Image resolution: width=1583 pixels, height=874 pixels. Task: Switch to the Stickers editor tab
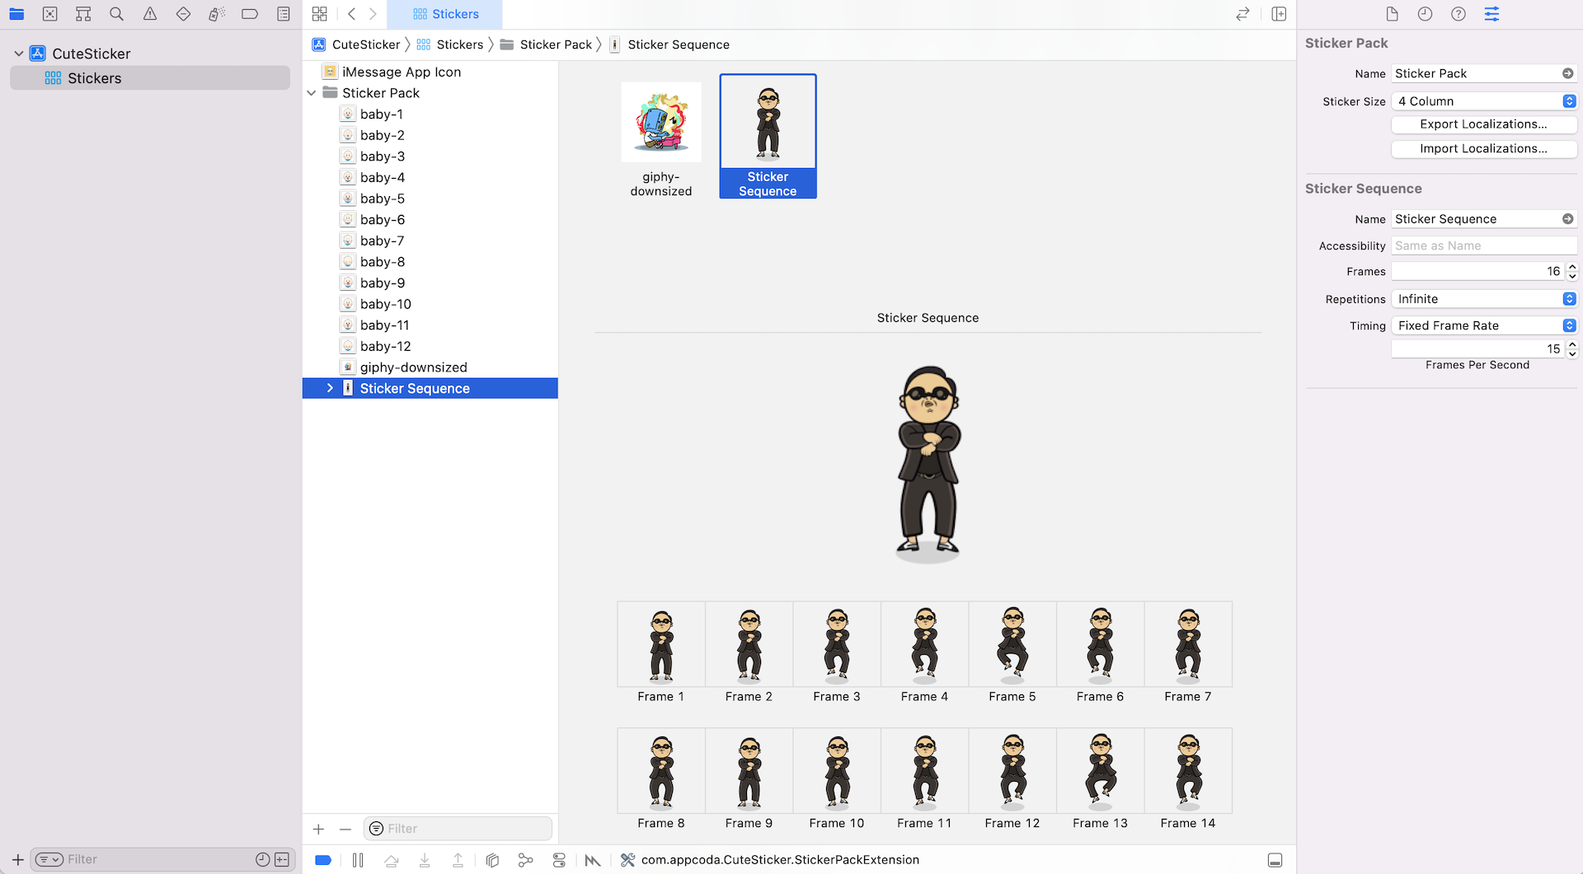coord(445,14)
